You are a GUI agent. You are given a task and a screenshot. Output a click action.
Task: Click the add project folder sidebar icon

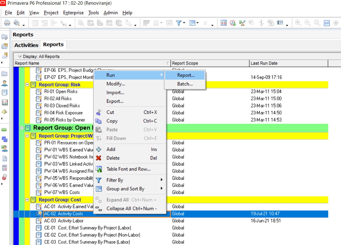(x=4, y=37)
